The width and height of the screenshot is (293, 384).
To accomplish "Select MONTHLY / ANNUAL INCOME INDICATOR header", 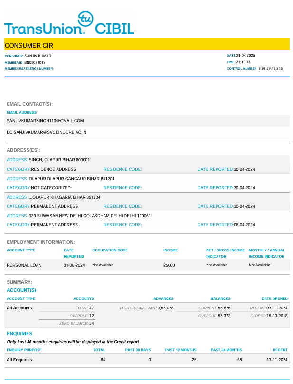I will pos(267,253).
